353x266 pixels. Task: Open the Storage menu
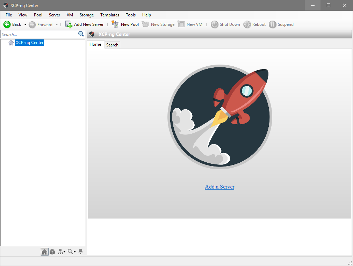tap(87, 15)
